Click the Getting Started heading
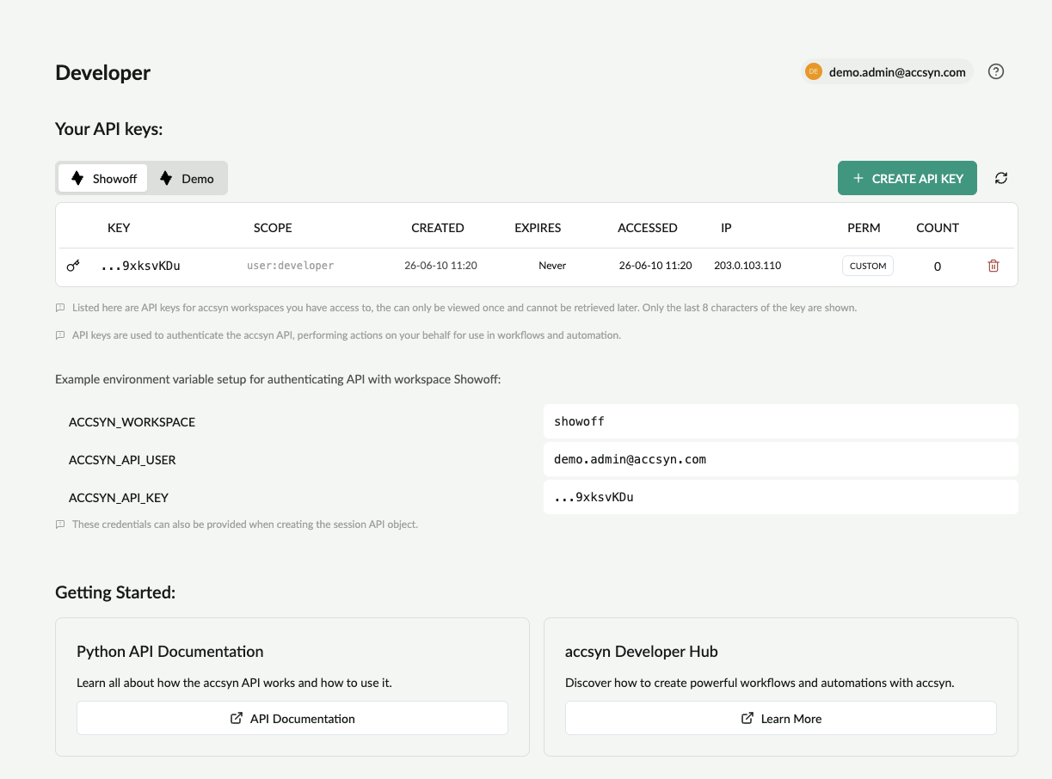This screenshot has width=1052, height=779. point(115,592)
